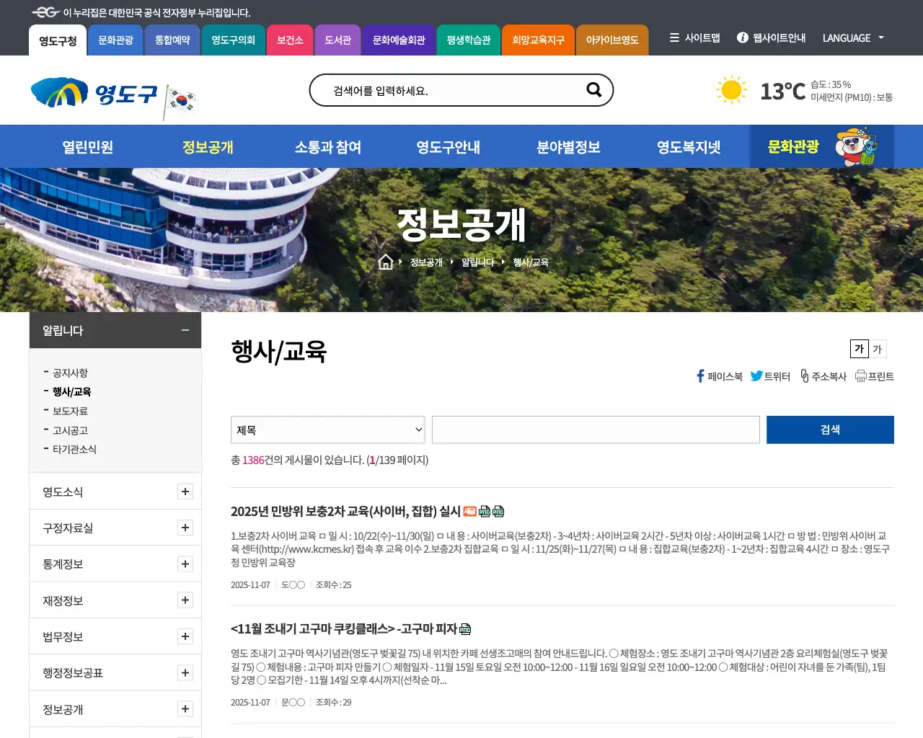Open the 사이트맵 from the top bar
923x738 pixels.
pos(694,38)
